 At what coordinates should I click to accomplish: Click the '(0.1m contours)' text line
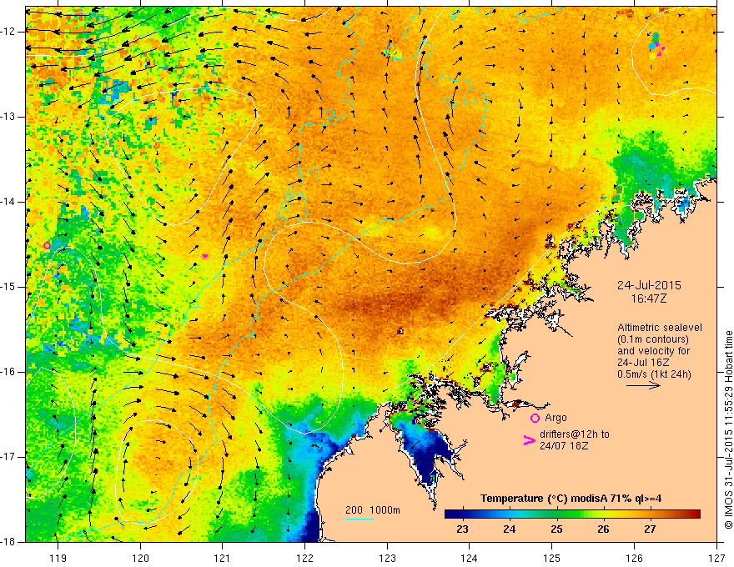[653, 339]
